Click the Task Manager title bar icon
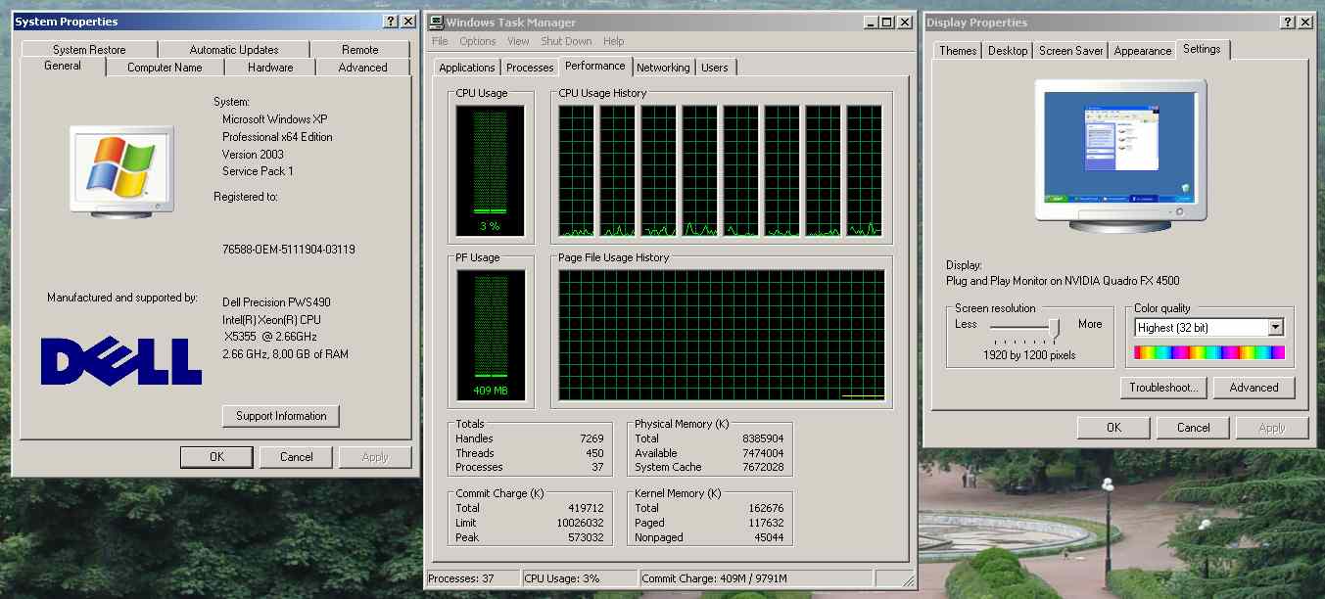This screenshot has height=599, width=1325. [x=438, y=23]
